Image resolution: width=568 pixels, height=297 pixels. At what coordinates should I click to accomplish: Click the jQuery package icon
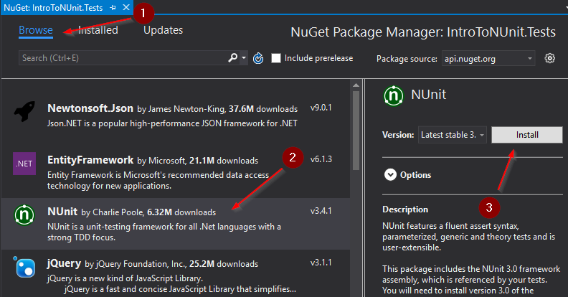[24, 268]
